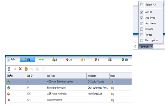Viewport: 168px width, 106px height.
Task: Click the user question toolbar icon
Action: [x=37, y=69]
